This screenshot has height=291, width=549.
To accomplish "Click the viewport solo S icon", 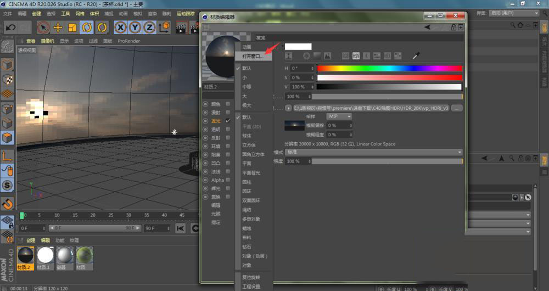I will [7, 185].
